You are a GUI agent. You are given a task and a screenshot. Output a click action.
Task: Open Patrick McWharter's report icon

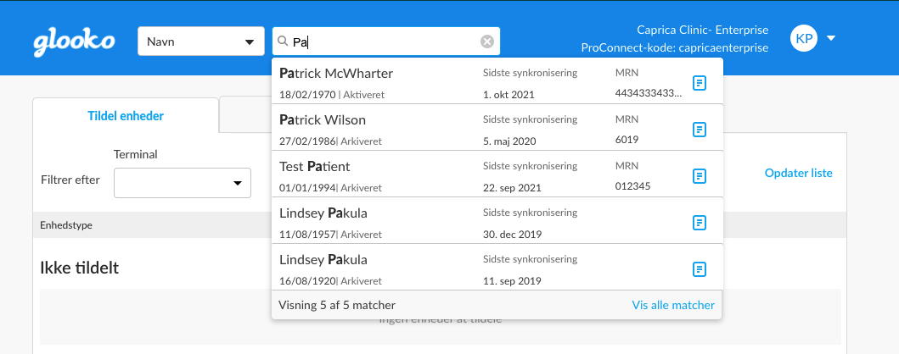[x=699, y=83]
